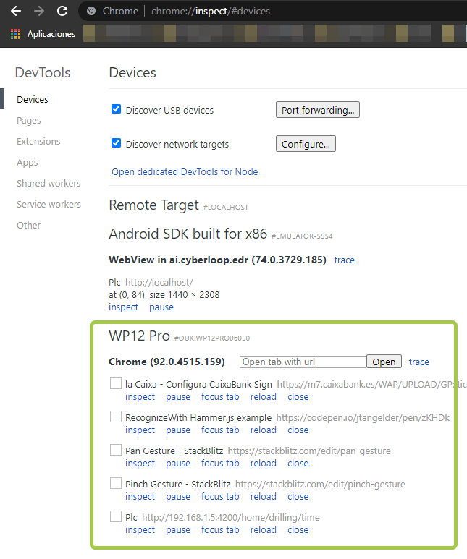Screen dimensions: 467x559
Task: Switch to the Extensions sidebar item
Action: pyautogui.click(x=38, y=142)
